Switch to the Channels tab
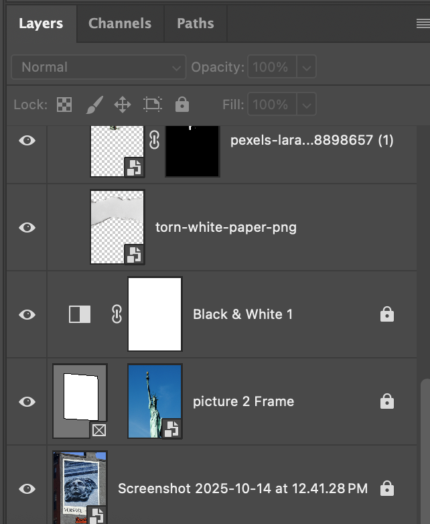Image resolution: width=430 pixels, height=524 pixels. click(120, 23)
